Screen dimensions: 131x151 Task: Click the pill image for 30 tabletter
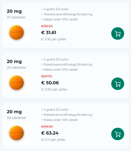(16, 133)
